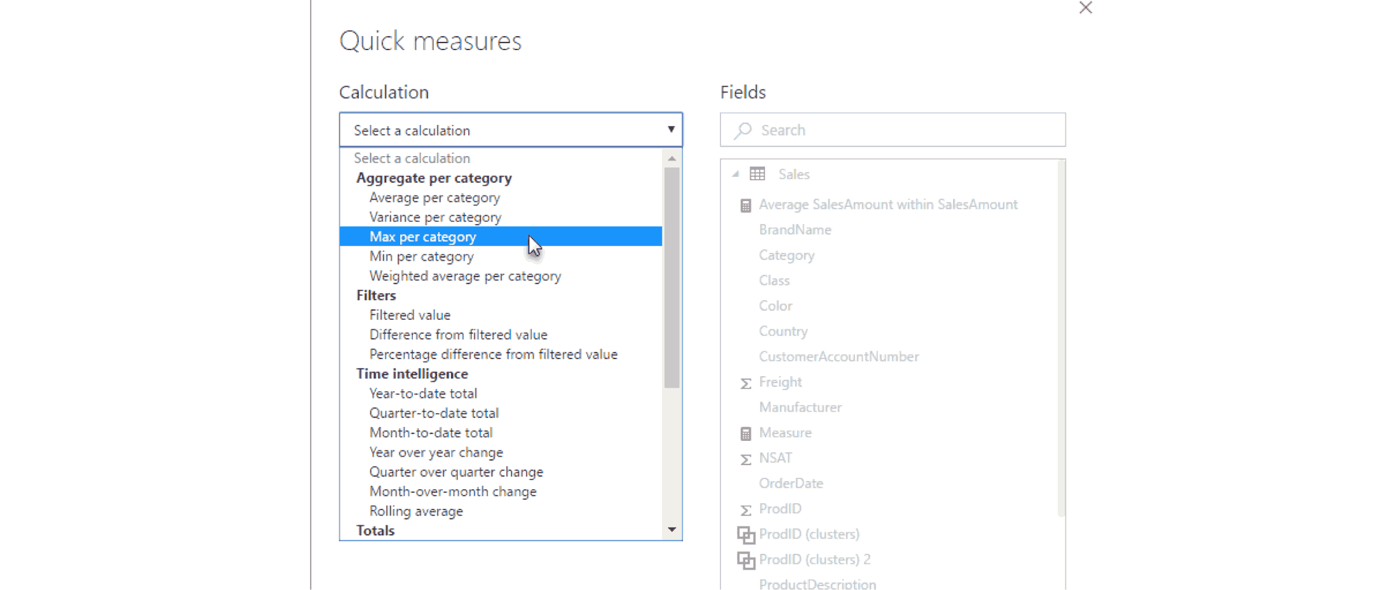The width and height of the screenshot is (1383, 590).
Task: Click the sigma icon beside NSAT
Action: coord(744,459)
